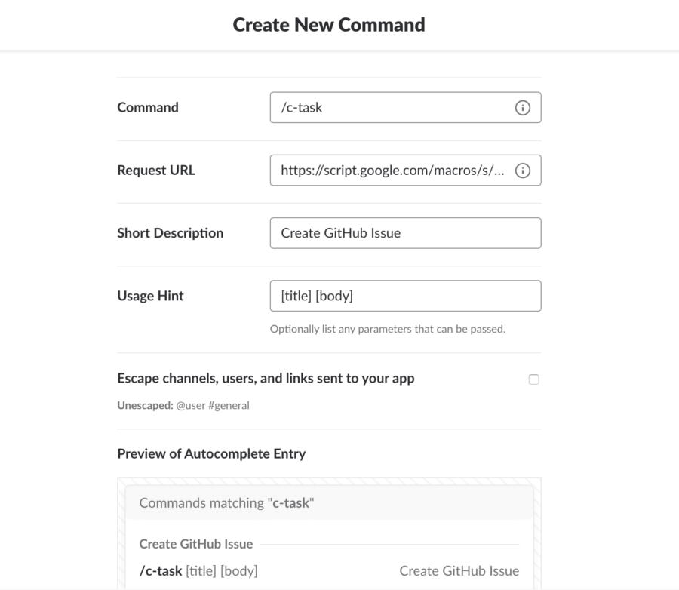Screen dimensions: 679x590
Task: Click the Command label
Action: 148,107
